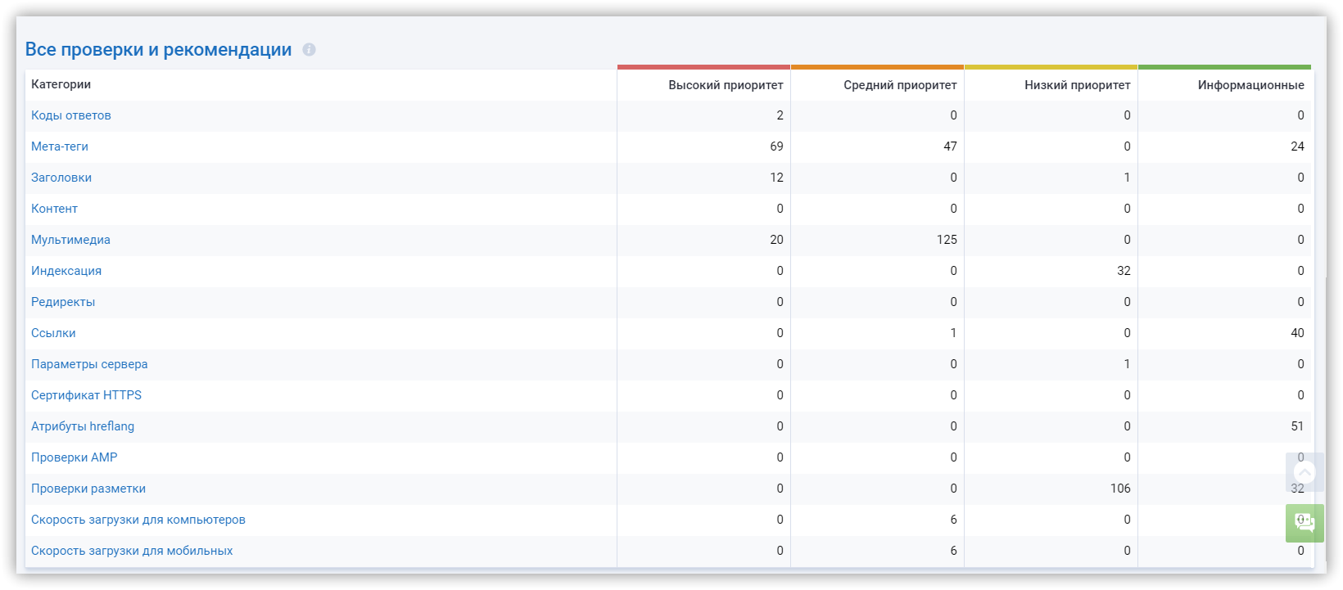Open Скорость загрузки для мобильных link
The image size is (1343, 590).
132,551
